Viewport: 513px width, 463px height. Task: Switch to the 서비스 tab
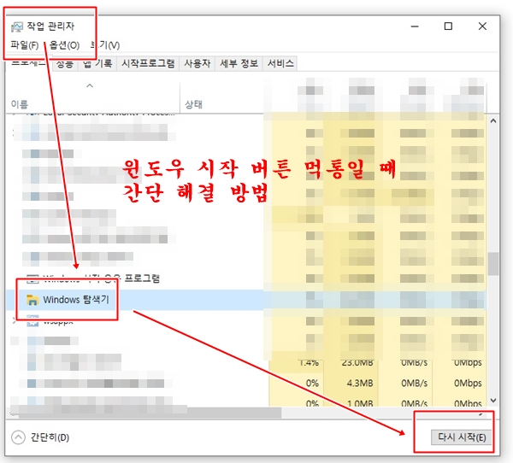coord(280,63)
